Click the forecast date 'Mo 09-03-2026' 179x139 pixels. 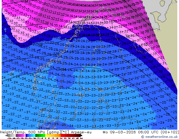click(x=119, y=132)
